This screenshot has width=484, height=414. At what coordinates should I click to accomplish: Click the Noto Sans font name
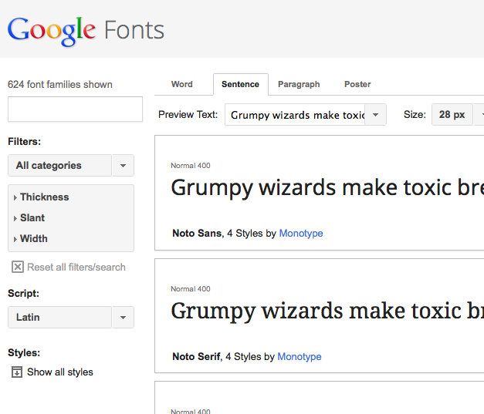197,234
